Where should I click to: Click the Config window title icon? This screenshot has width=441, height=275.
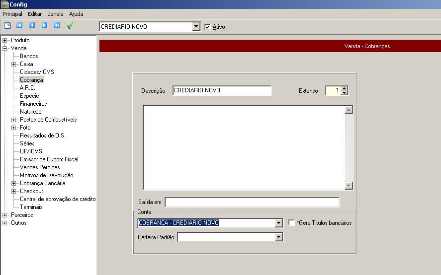(x=5, y=4)
